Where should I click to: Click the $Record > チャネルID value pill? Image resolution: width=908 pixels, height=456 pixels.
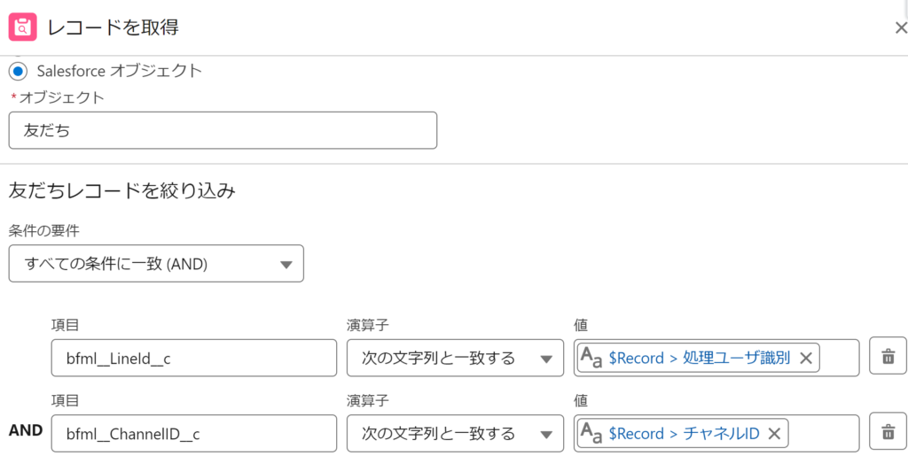(x=683, y=433)
